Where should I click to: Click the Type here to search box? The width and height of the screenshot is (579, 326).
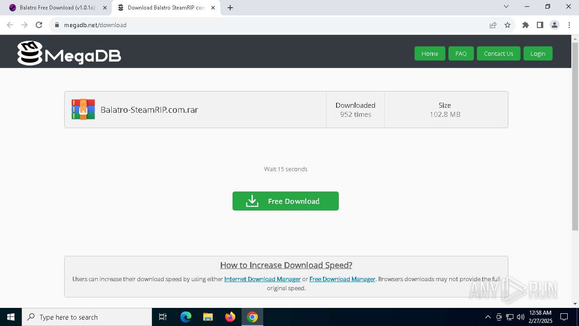point(87,317)
